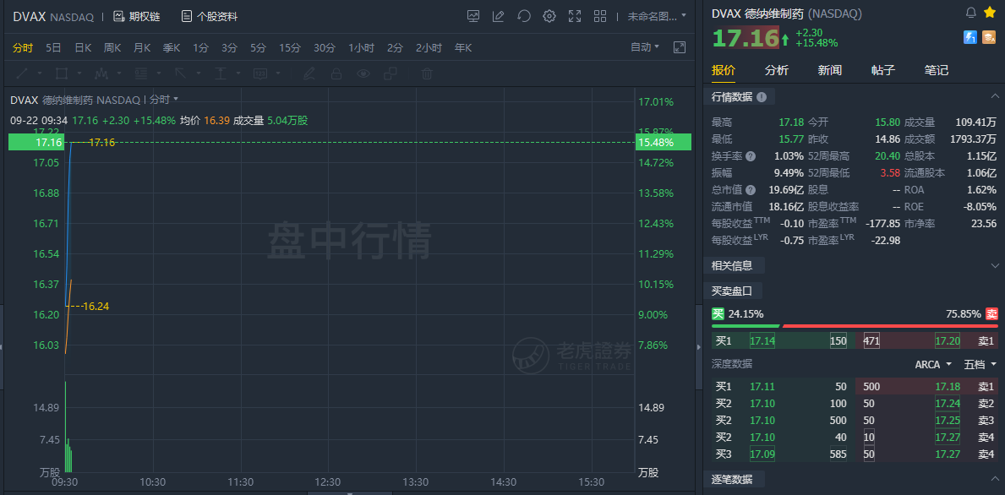1005x495 pixels.
Task: Switch to 5日 chart period
Action: (x=53, y=47)
